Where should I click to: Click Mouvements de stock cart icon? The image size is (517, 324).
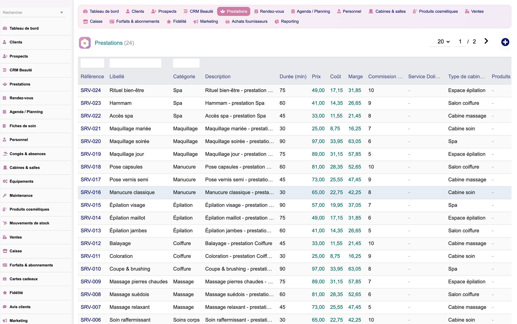tap(5, 223)
